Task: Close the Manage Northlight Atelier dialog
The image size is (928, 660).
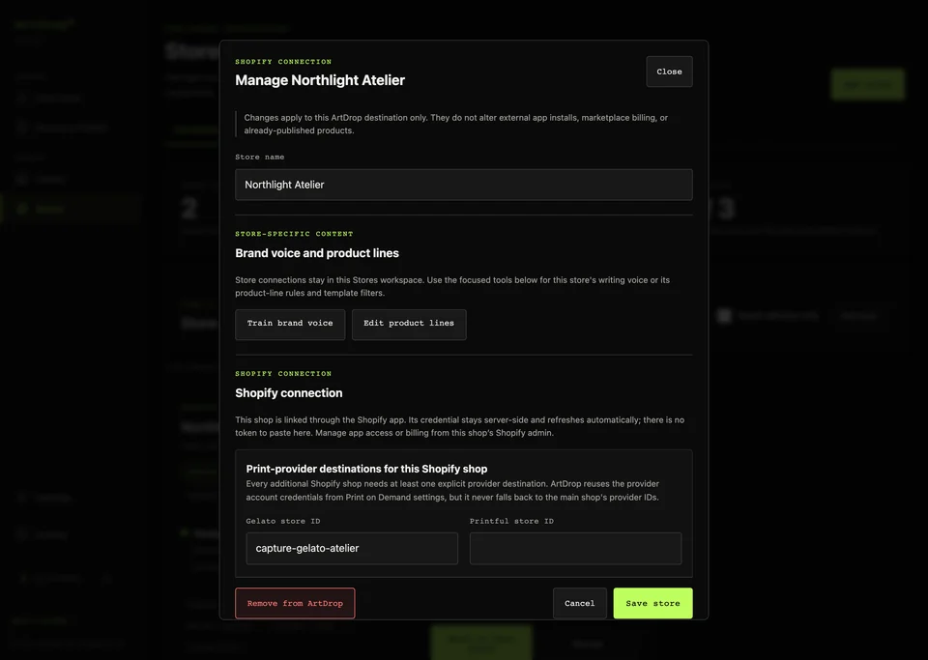Action: point(669,72)
